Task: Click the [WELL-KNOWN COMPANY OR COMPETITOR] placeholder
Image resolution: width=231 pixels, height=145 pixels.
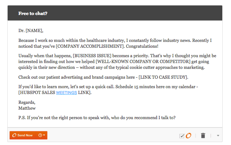Action: (143, 62)
